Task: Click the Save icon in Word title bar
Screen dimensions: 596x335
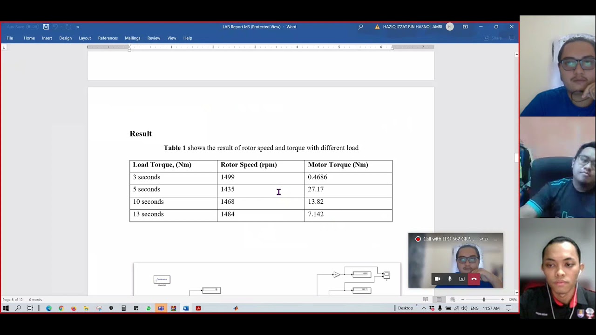Action: (46, 27)
